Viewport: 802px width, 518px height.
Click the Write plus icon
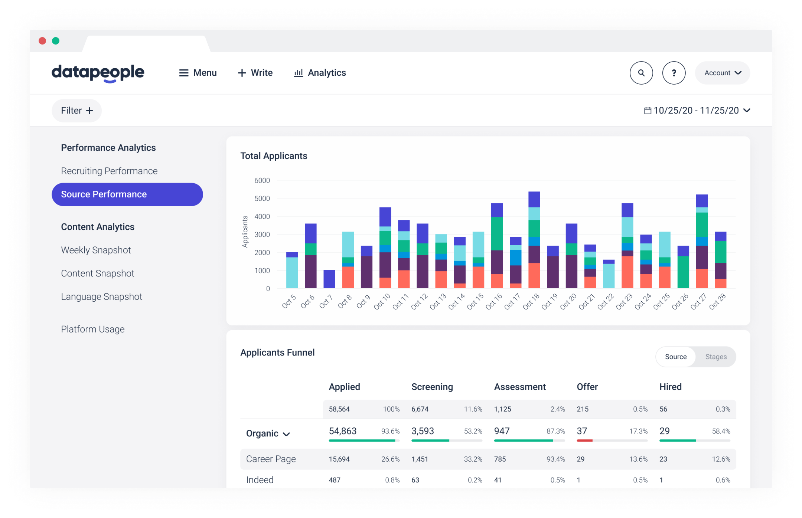pos(242,73)
